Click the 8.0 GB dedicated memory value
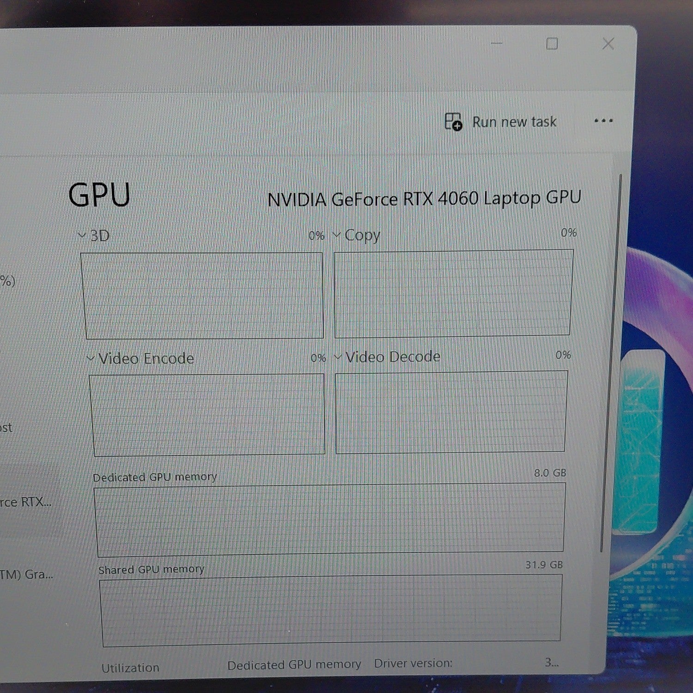 550,473
